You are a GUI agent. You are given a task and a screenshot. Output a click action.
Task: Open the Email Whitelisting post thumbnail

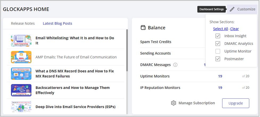coord(21,41)
